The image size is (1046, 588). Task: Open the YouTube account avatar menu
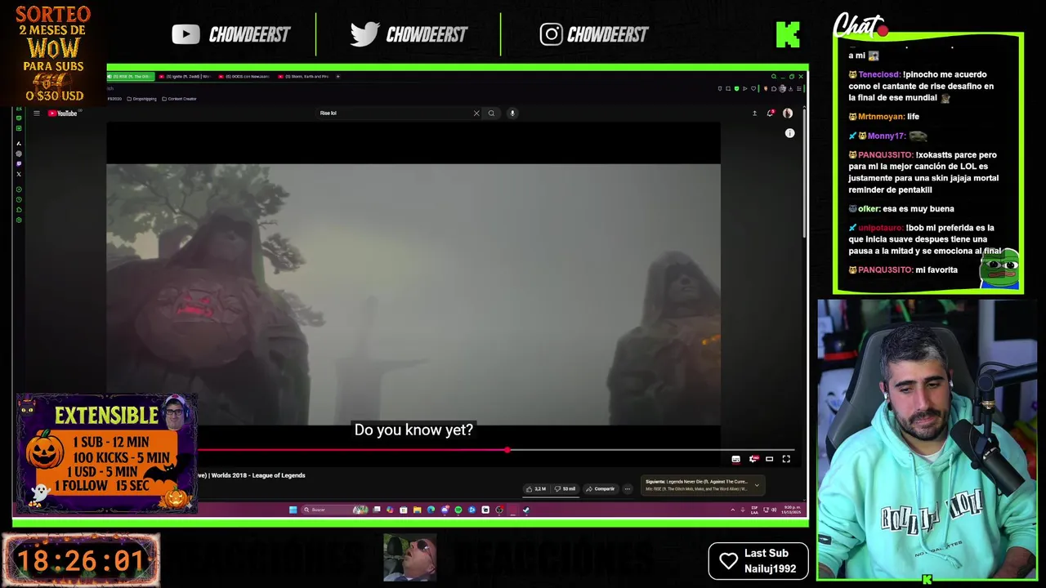tap(788, 114)
